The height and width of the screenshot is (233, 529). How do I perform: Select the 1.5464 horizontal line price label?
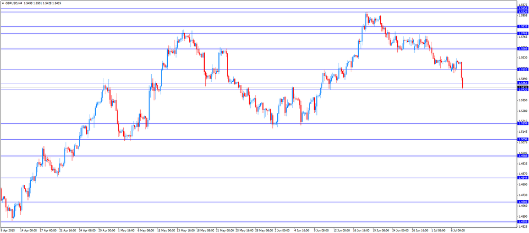coord(523,83)
